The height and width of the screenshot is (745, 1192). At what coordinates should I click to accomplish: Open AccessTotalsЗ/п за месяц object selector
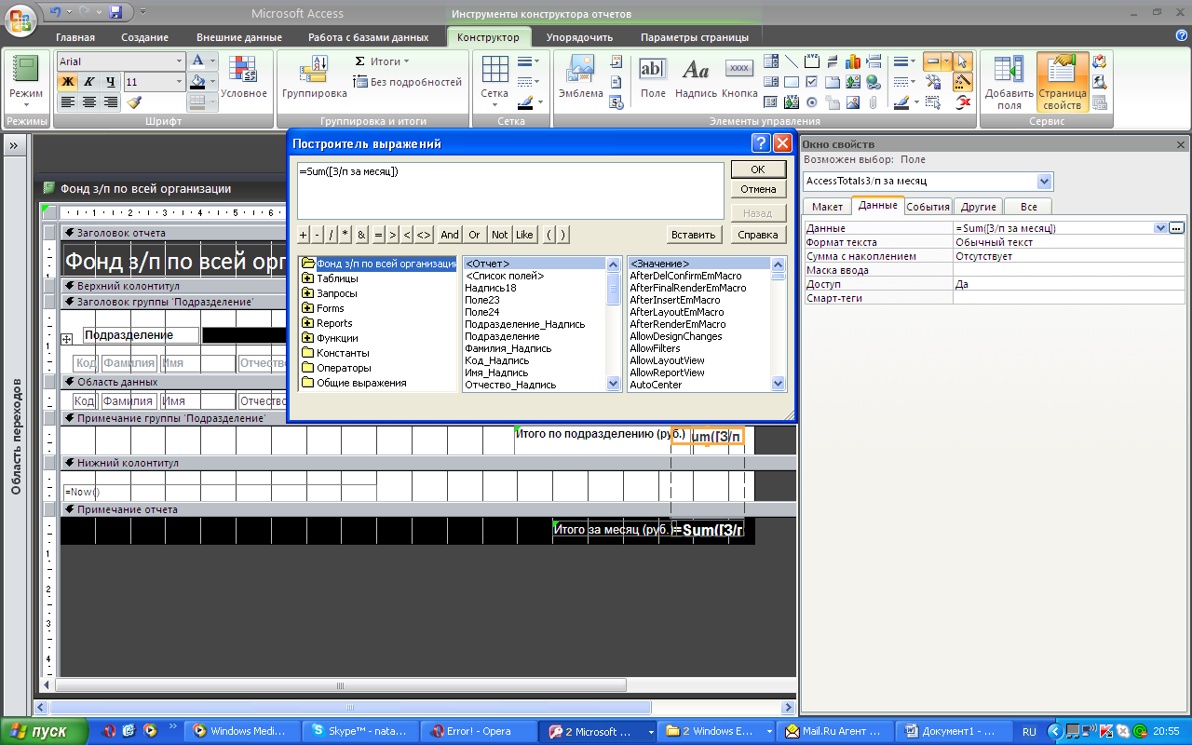coord(1045,181)
